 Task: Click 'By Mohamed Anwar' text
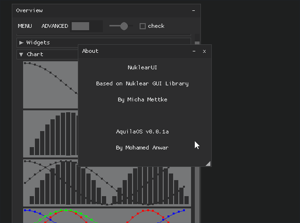142,148
